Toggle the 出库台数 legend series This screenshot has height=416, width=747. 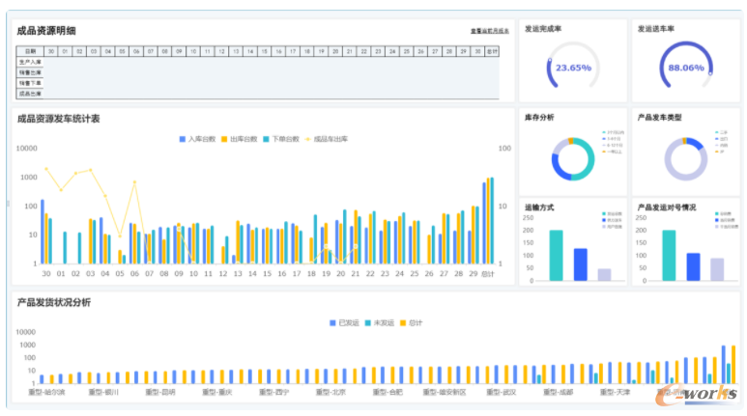(224, 139)
